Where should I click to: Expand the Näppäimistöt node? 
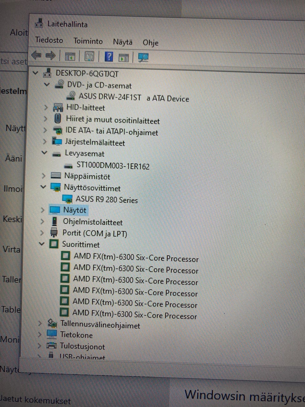click(x=44, y=176)
